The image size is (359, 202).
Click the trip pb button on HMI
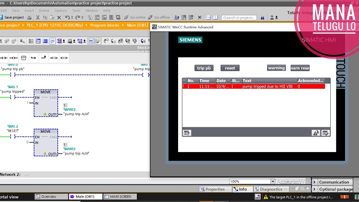click(x=204, y=68)
